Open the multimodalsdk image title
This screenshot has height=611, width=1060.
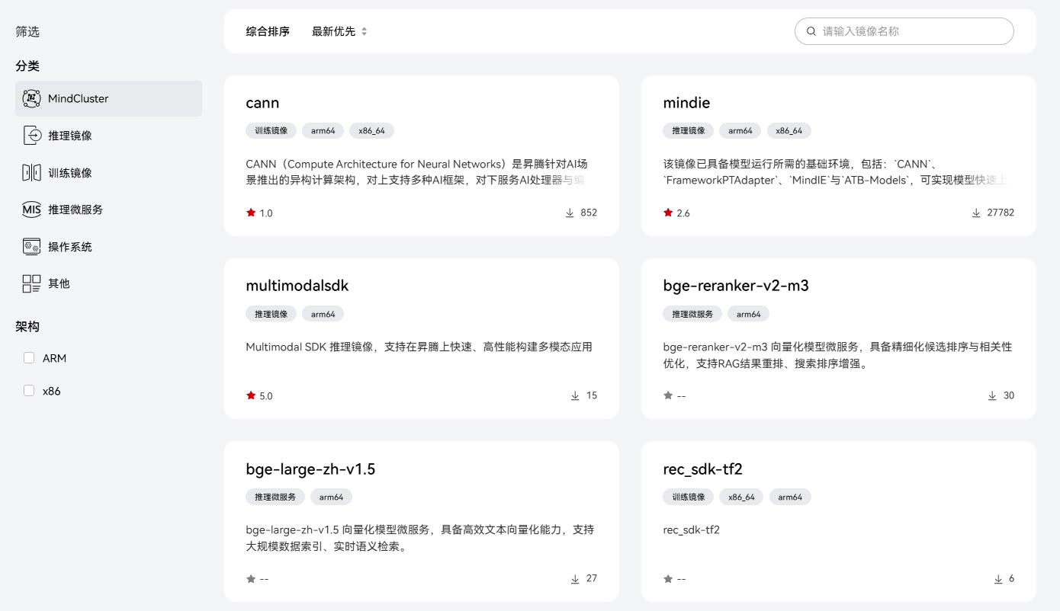[x=297, y=286]
